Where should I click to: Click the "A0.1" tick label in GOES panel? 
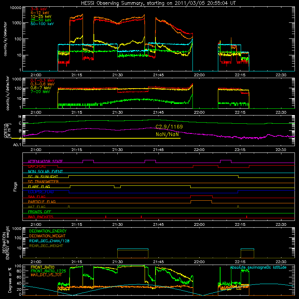(17, 145)
